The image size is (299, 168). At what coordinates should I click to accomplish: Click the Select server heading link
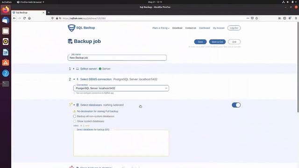pyautogui.click(x=89, y=69)
